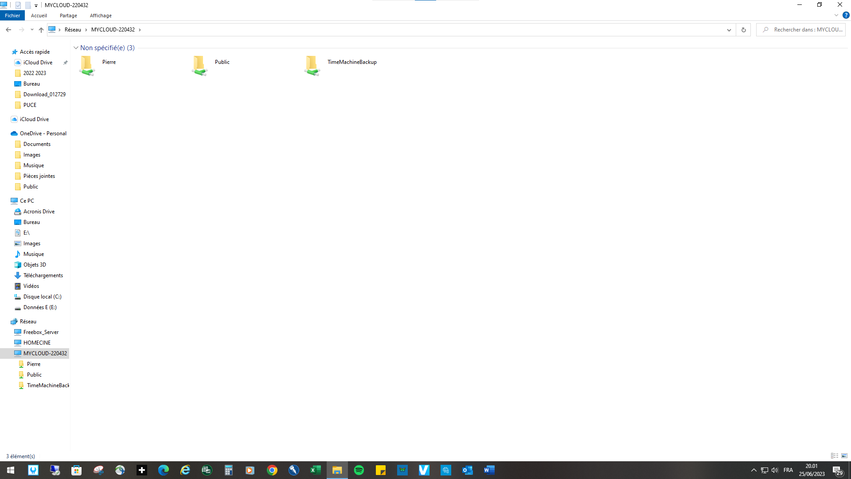Open the Pierre network share folder icon
Image resolution: width=851 pixels, height=479 pixels.
tap(87, 65)
